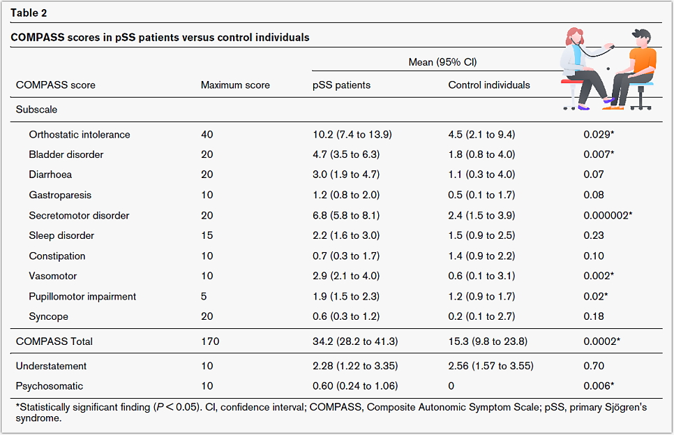Click the Vasomotor row label
Viewport: 674px width, 435px height.
tap(53, 276)
